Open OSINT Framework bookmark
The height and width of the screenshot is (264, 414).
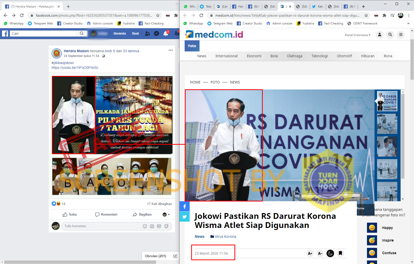pyautogui.click(x=362, y=23)
